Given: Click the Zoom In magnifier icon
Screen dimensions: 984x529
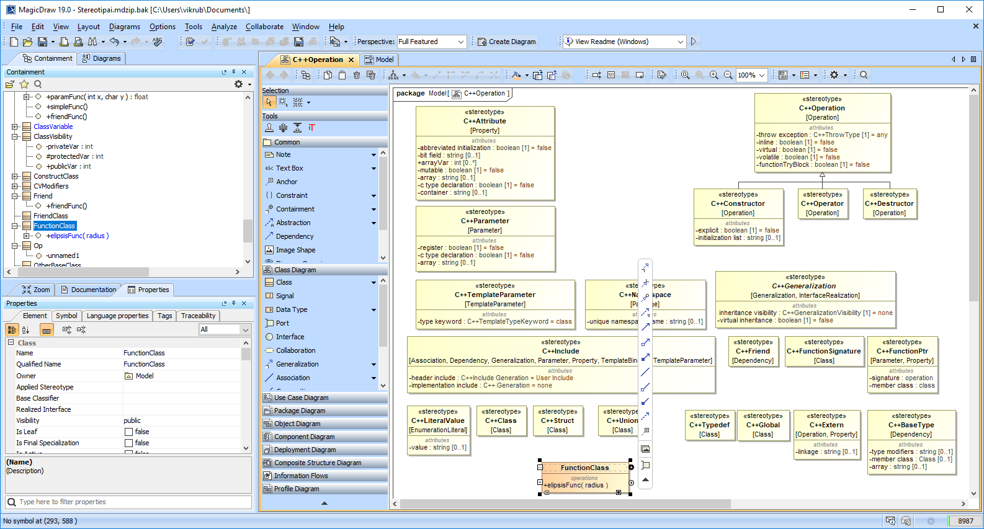Looking at the screenshot, I should coord(714,75).
